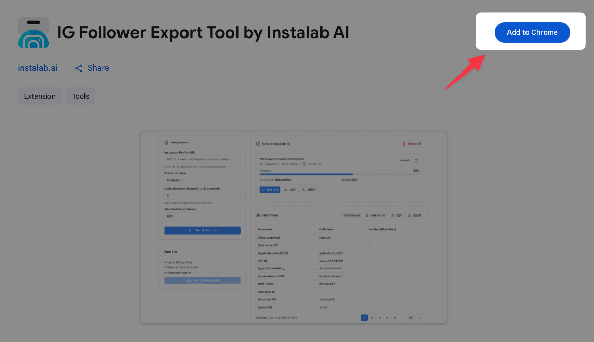Select the Extension category tag
Image resolution: width=594 pixels, height=342 pixels.
click(x=40, y=96)
